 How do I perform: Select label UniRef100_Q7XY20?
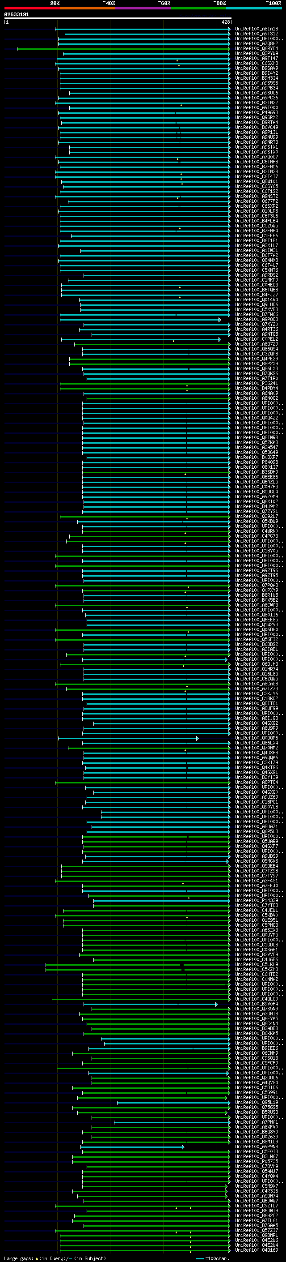pos(257,324)
